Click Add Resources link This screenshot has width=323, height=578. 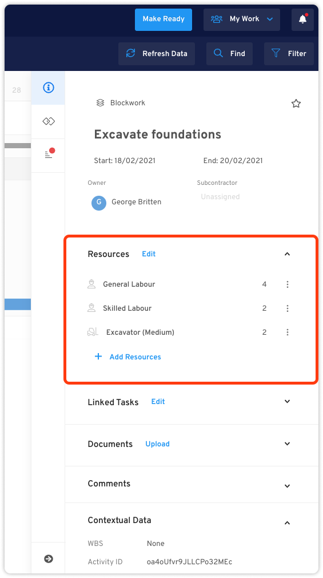pyautogui.click(x=128, y=357)
